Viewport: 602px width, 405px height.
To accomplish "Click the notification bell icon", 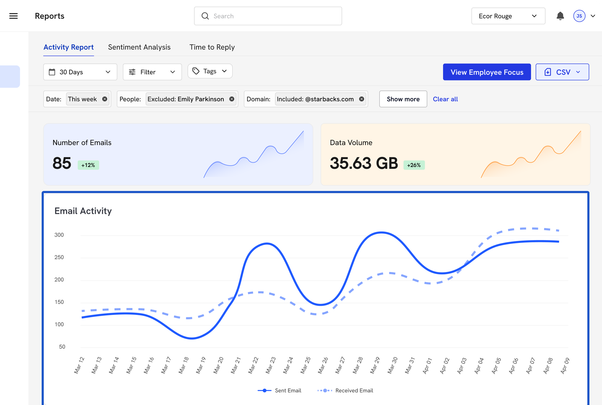I will (560, 16).
